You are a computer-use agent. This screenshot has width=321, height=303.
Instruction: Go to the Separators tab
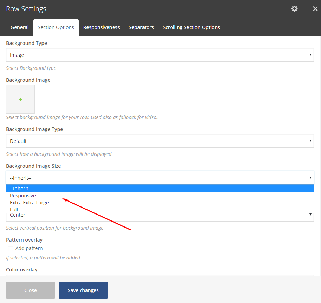(141, 27)
